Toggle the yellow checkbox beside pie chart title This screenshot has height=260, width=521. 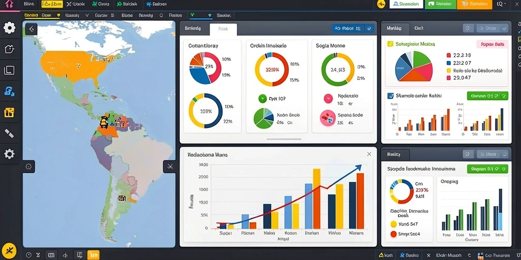390,44
